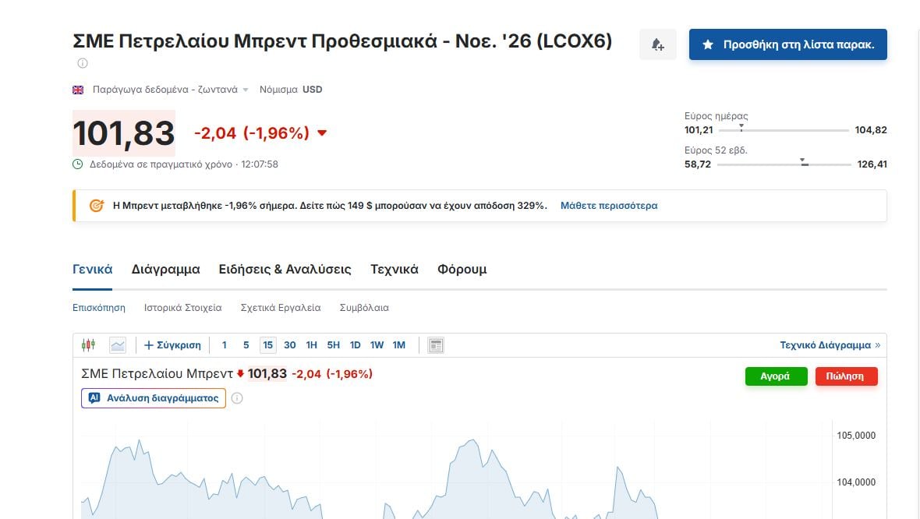
Task: Click the day low value 101,21
Action: tap(699, 130)
